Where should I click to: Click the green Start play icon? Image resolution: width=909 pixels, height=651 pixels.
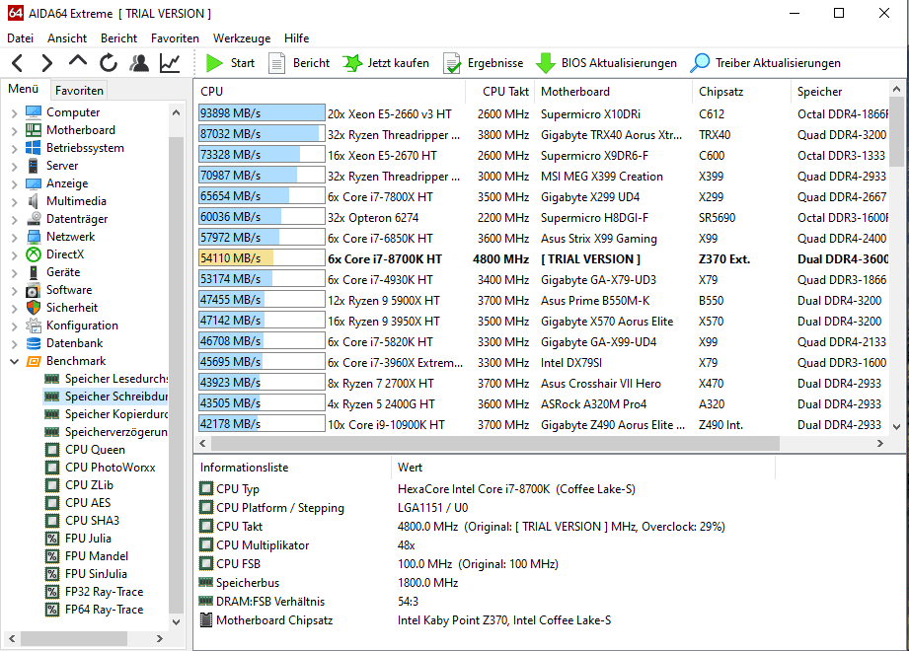214,62
